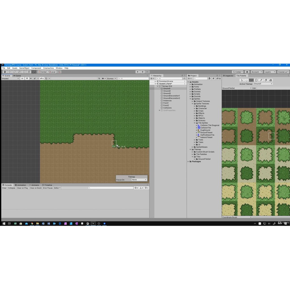Select the Hand tool in the Unity toolbar
Image resolution: width=290 pixels, height=290 pixels.
(x=5, y=72)
